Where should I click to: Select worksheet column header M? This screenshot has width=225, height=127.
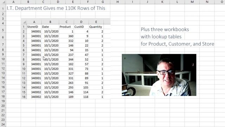point(192,2)
